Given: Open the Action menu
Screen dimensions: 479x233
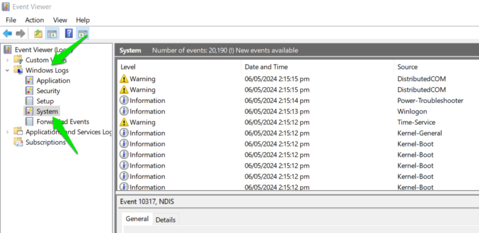Looking at the screenshot, I should tap(35, 20).
